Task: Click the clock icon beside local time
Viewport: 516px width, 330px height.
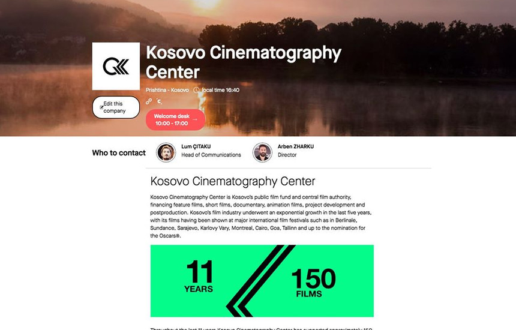Action: tap(196, 90)
